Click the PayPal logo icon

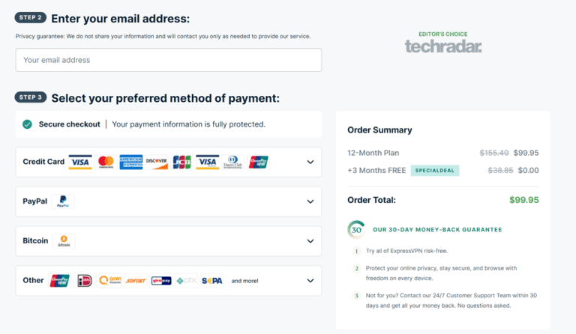tap(63, 201)
